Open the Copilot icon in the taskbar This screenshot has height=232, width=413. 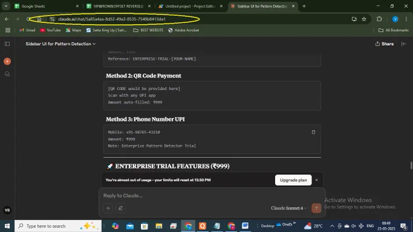115,226
